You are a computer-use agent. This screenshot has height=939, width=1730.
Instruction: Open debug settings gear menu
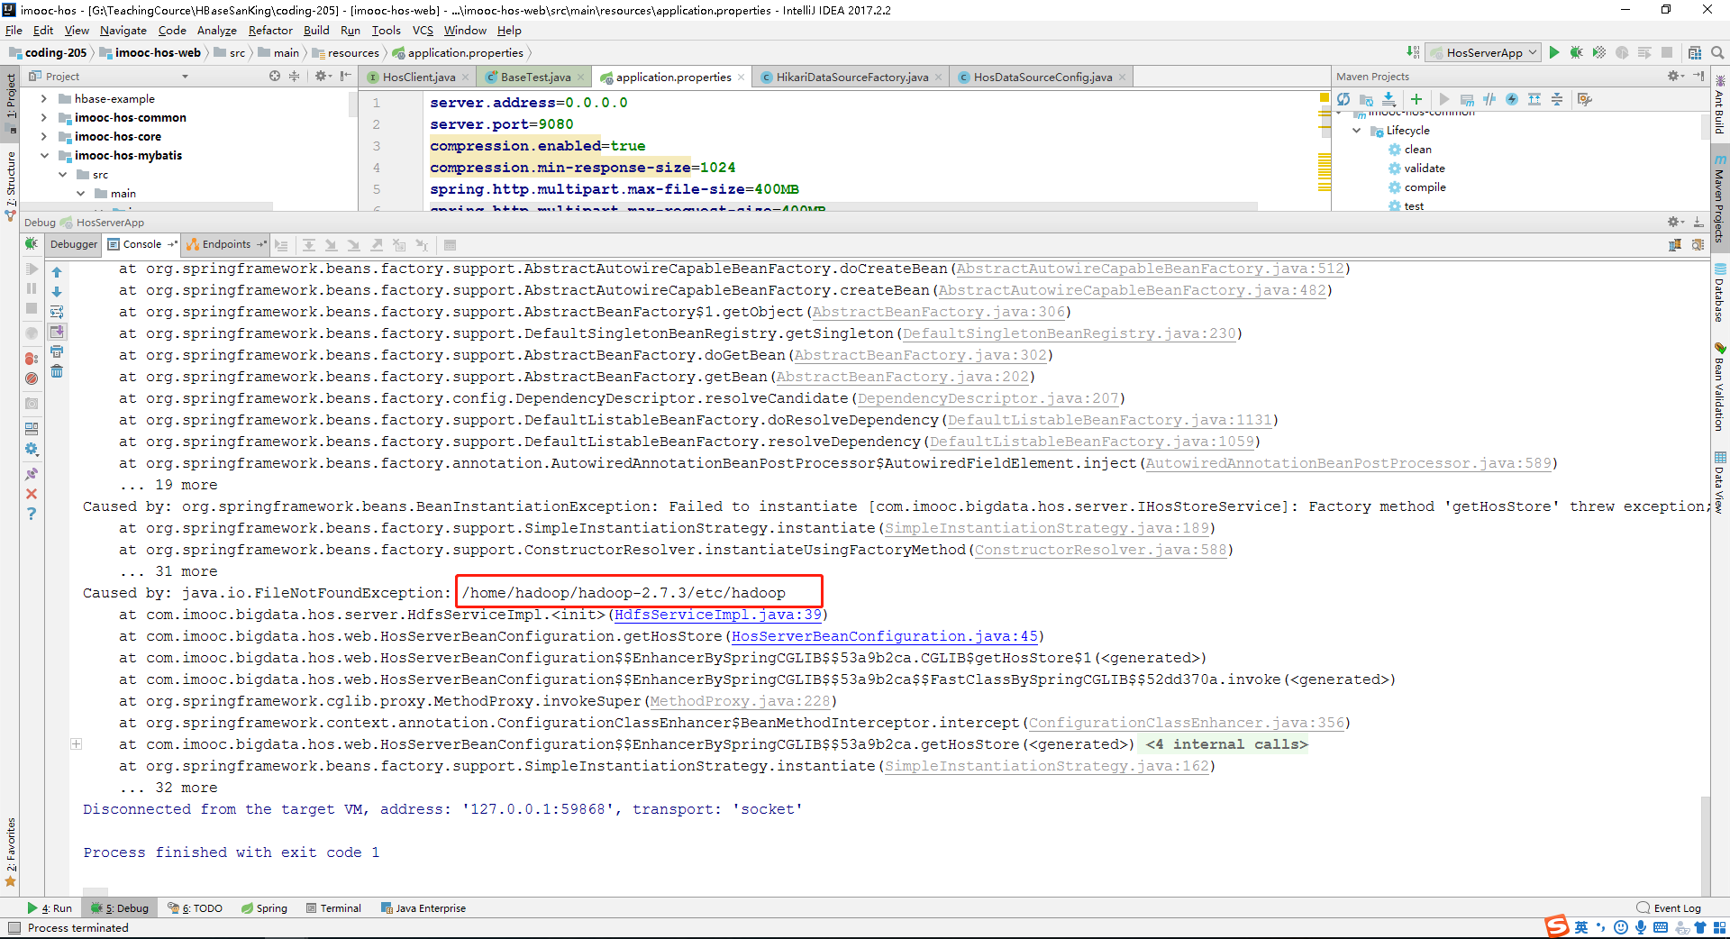(32, 449)
